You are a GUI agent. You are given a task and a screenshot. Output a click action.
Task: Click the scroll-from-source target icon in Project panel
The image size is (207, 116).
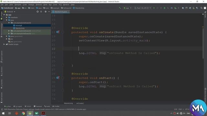point(38,12)
